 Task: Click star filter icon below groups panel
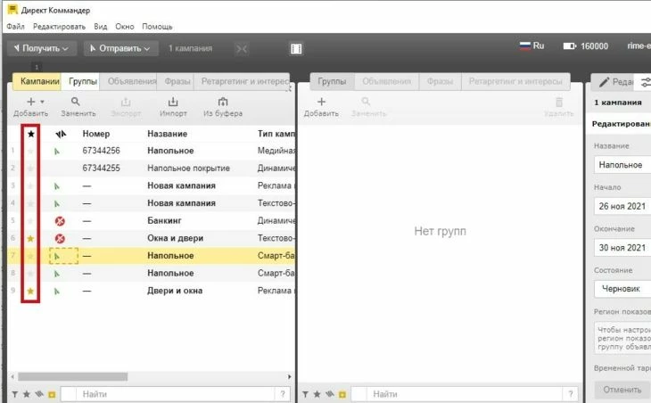point(317,394)
